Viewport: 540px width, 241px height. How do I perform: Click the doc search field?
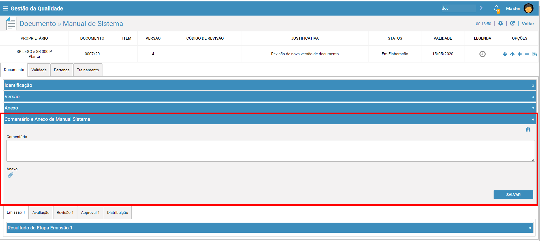click(458, 8)
